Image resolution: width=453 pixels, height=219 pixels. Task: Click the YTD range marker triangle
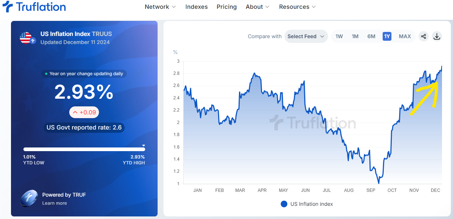tap(144, 145)
